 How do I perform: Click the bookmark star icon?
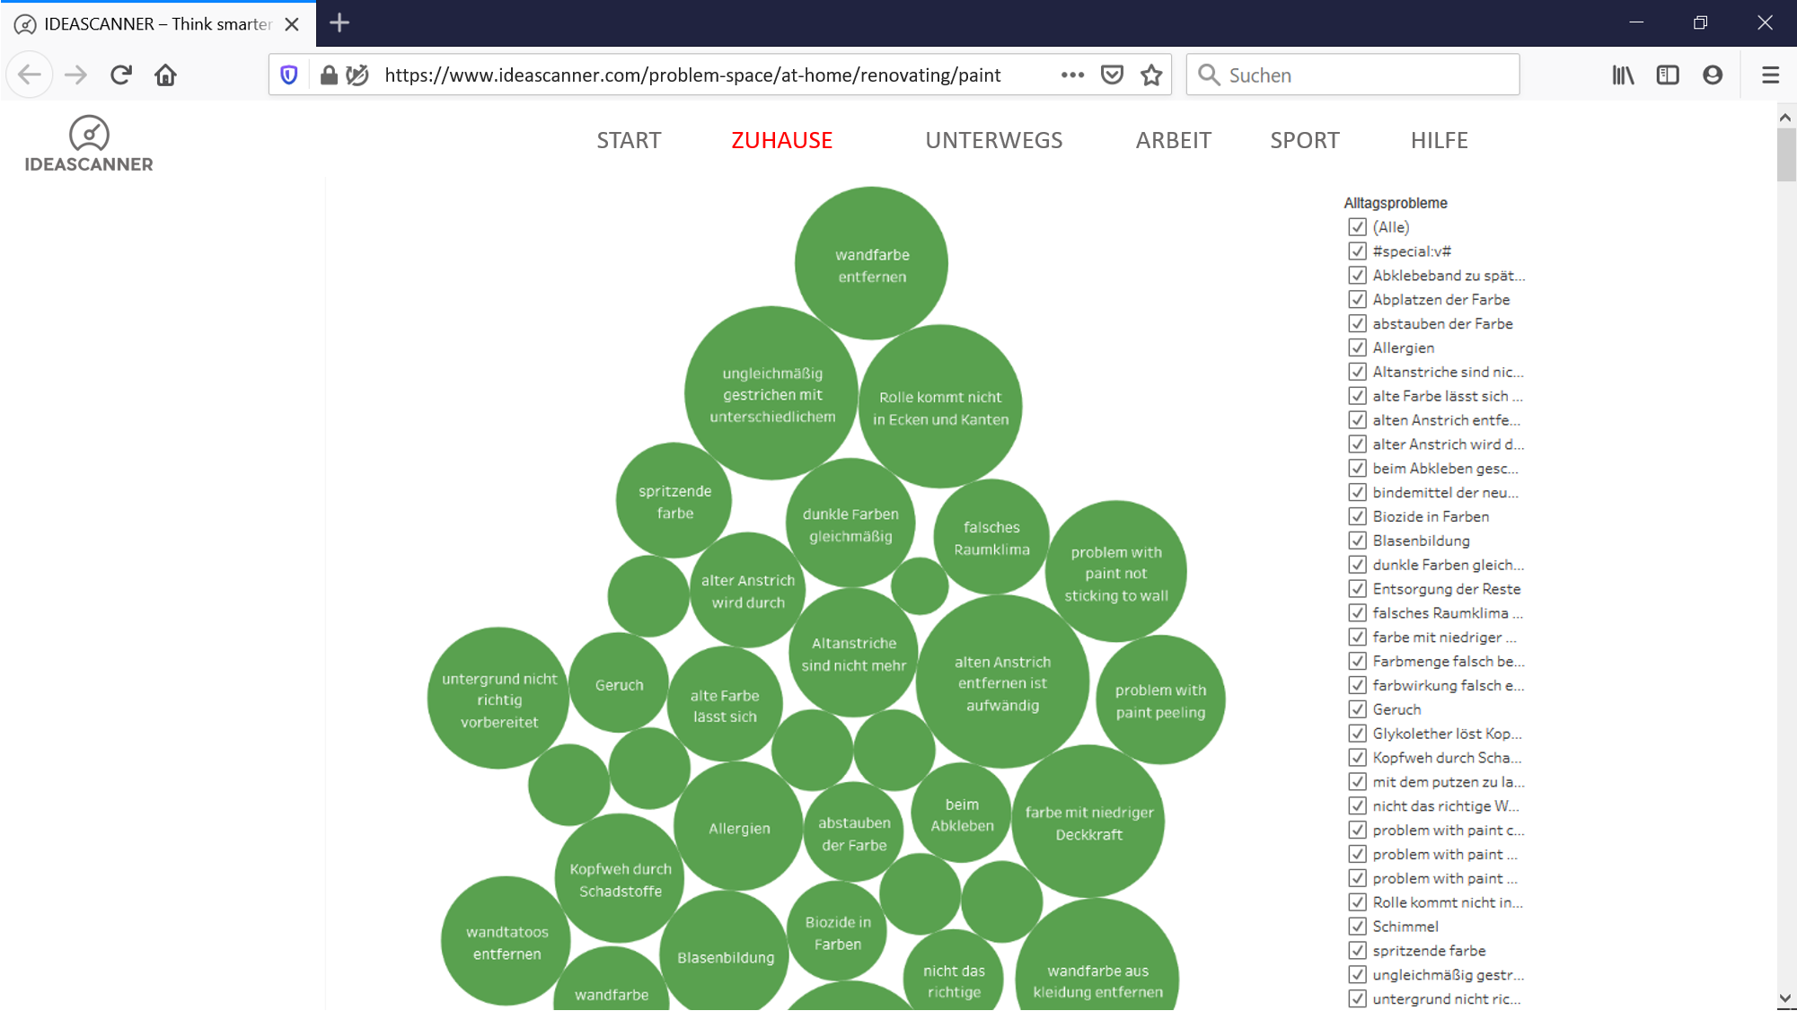pyautogui.click(x=1151, y=75)
